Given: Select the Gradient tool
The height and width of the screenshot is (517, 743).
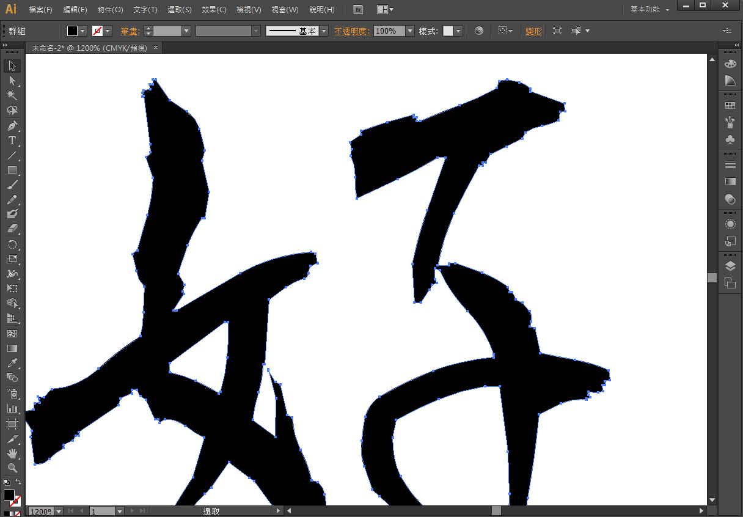Looking at the screenshot, I should (x=12, y=348).
